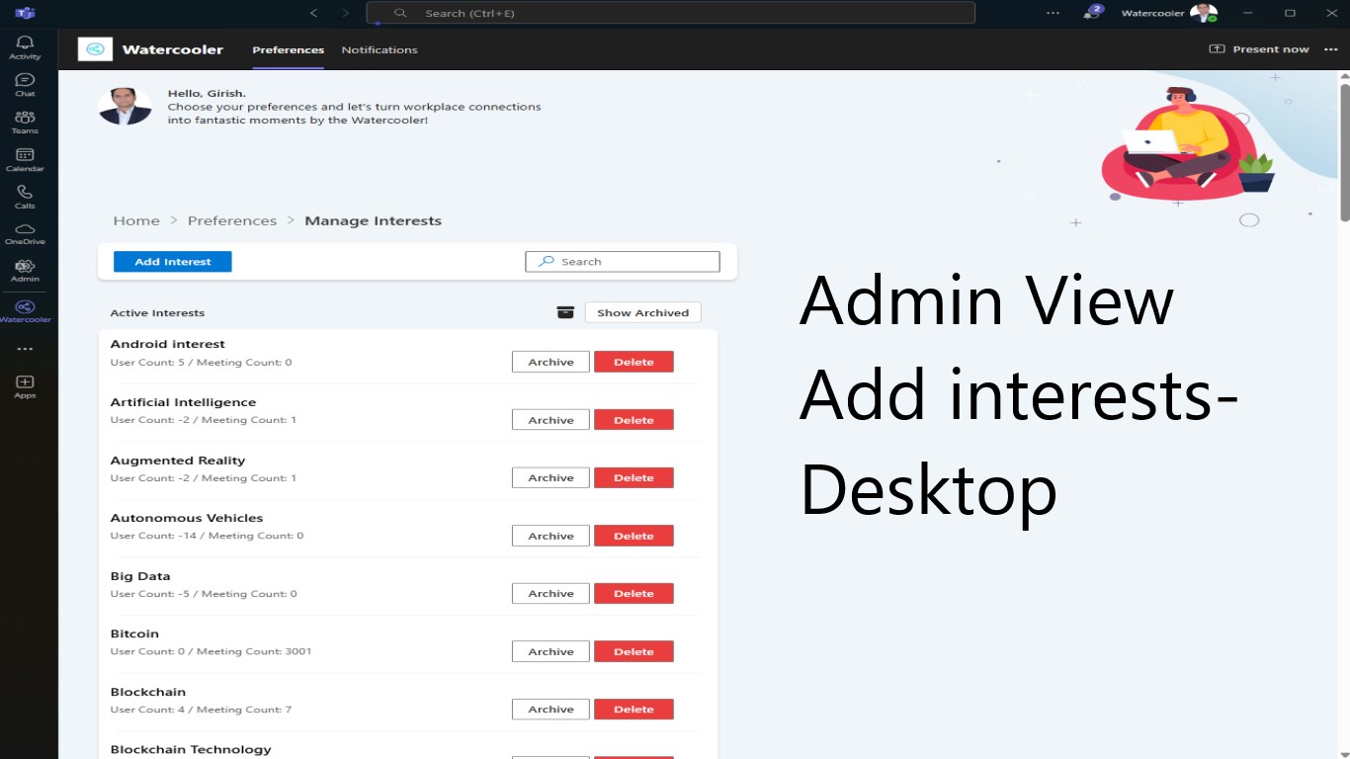Open the Calendar sidebar icon
Screen dimensions: 1350x759
25,160
